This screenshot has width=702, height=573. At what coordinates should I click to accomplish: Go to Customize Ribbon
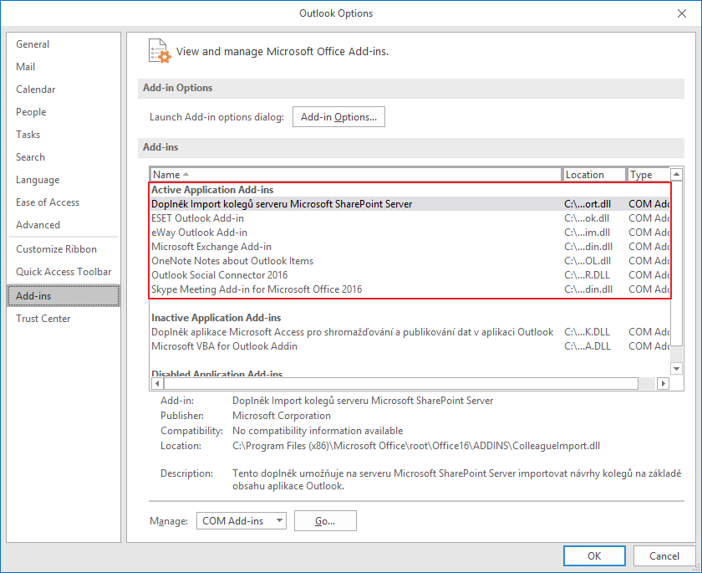pos(64,249)
